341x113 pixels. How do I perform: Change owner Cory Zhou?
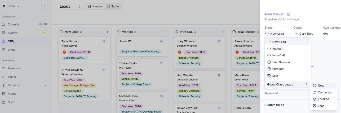(304, 34)
